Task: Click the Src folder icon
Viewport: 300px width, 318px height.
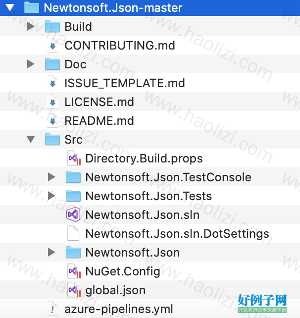Action: (52, 139)
